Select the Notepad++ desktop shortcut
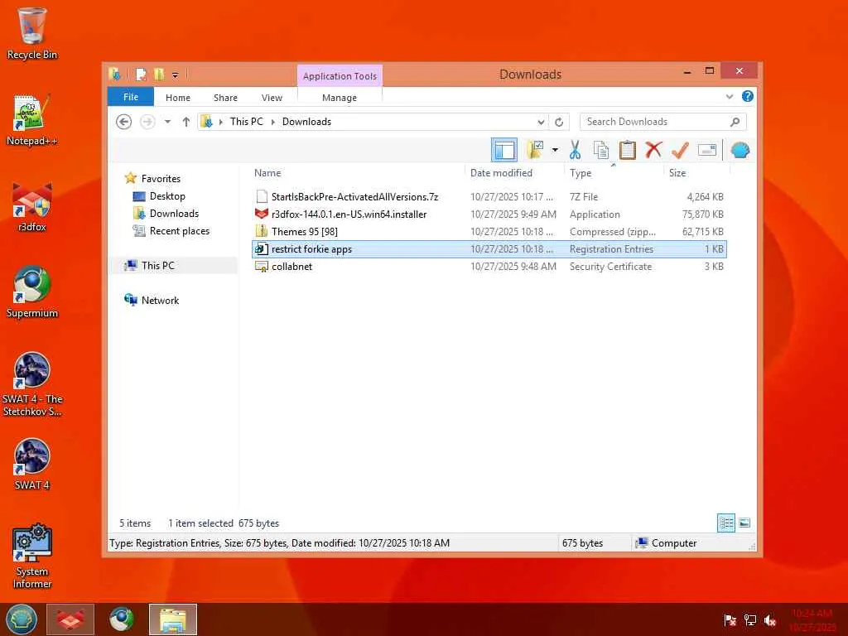This screenshot has width=848, height=636. pos(32,120)
